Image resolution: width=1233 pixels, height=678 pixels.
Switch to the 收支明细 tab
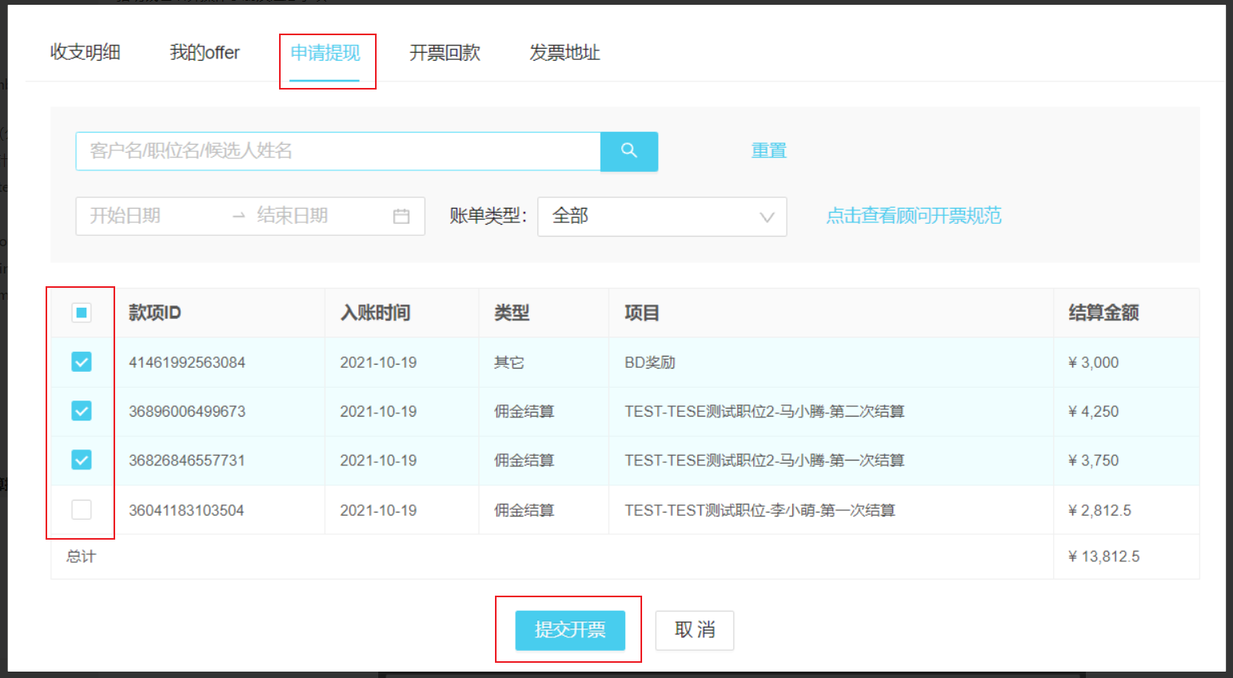coord(86,53)
